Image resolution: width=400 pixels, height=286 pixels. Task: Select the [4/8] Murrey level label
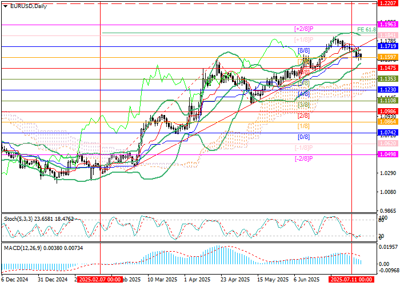(x=303, y=94)
